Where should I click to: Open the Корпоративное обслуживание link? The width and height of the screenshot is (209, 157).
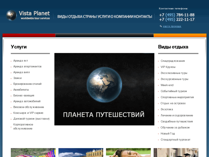coord(23,126)
